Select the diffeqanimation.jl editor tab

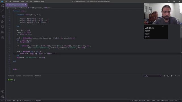[x=16, y=5]
